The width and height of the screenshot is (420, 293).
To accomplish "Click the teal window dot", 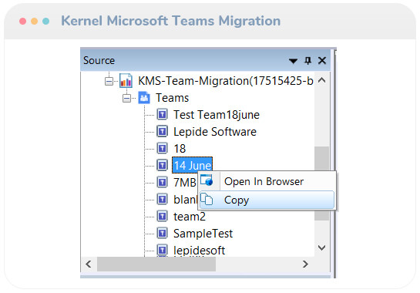I will click(45, 21).
